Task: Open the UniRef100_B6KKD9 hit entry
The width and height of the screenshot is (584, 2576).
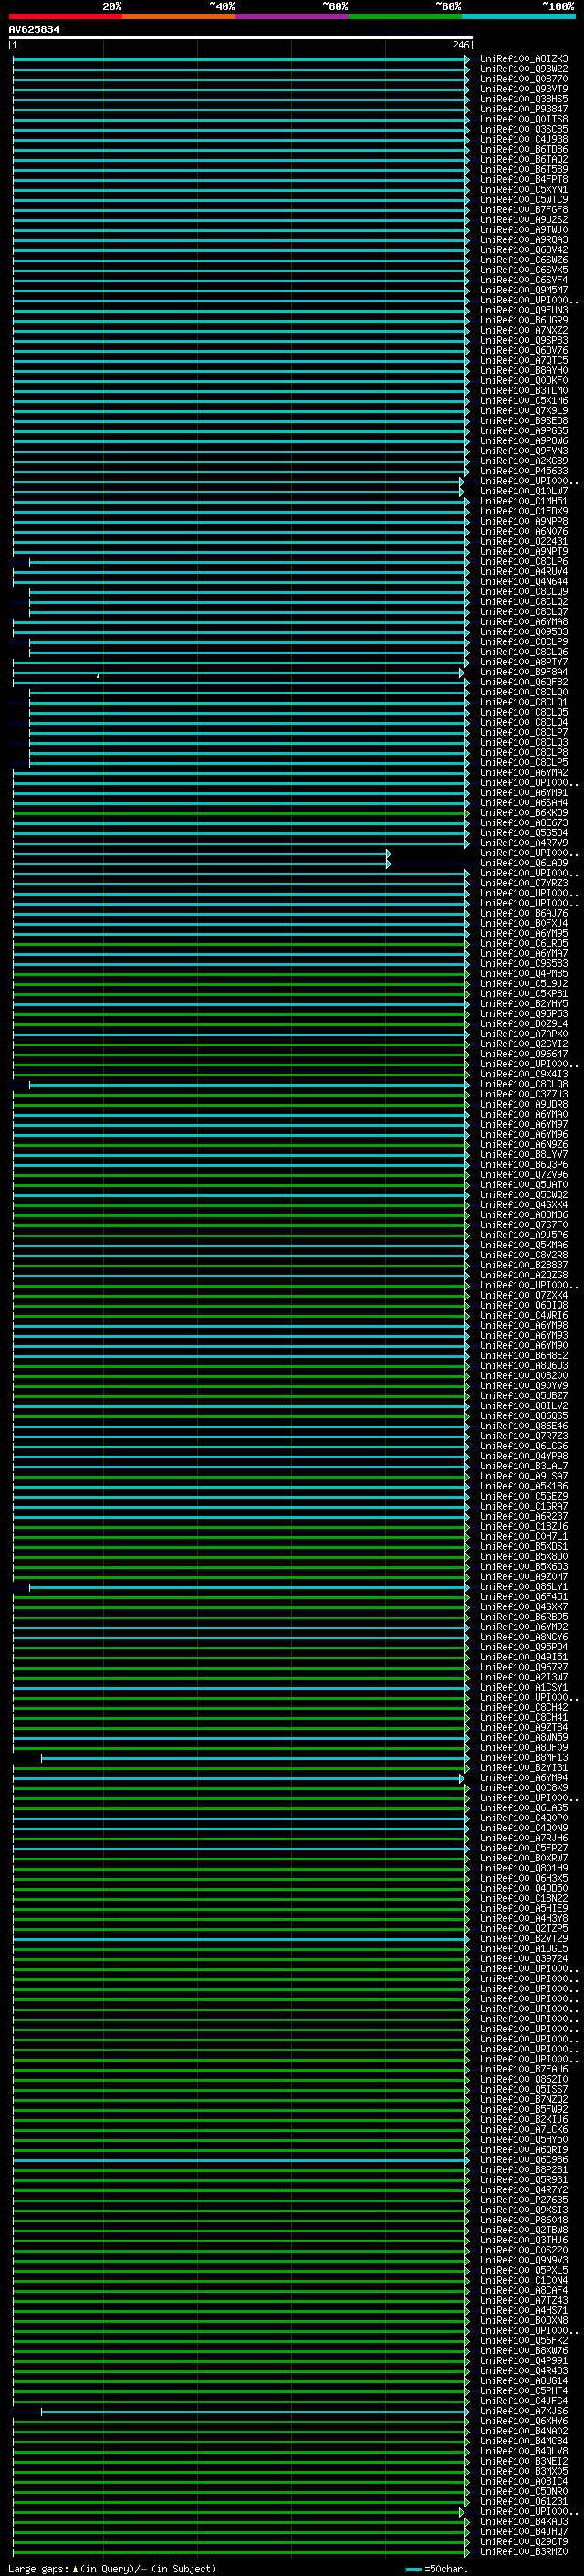Action: 523,813
